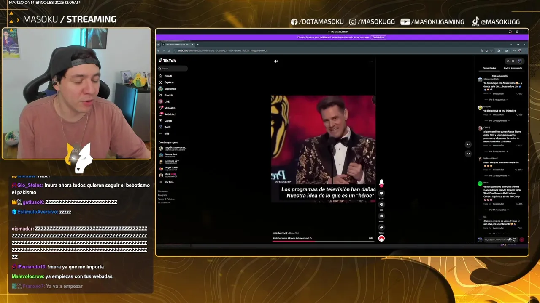
Task: Open comments via the speech bubble icon
Action: pyautogui.click(x=381, y=205)
